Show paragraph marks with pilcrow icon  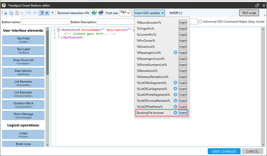click(x=52, y=13)
